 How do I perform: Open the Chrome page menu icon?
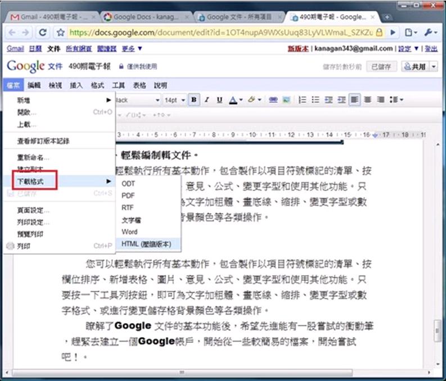point(411,33)
